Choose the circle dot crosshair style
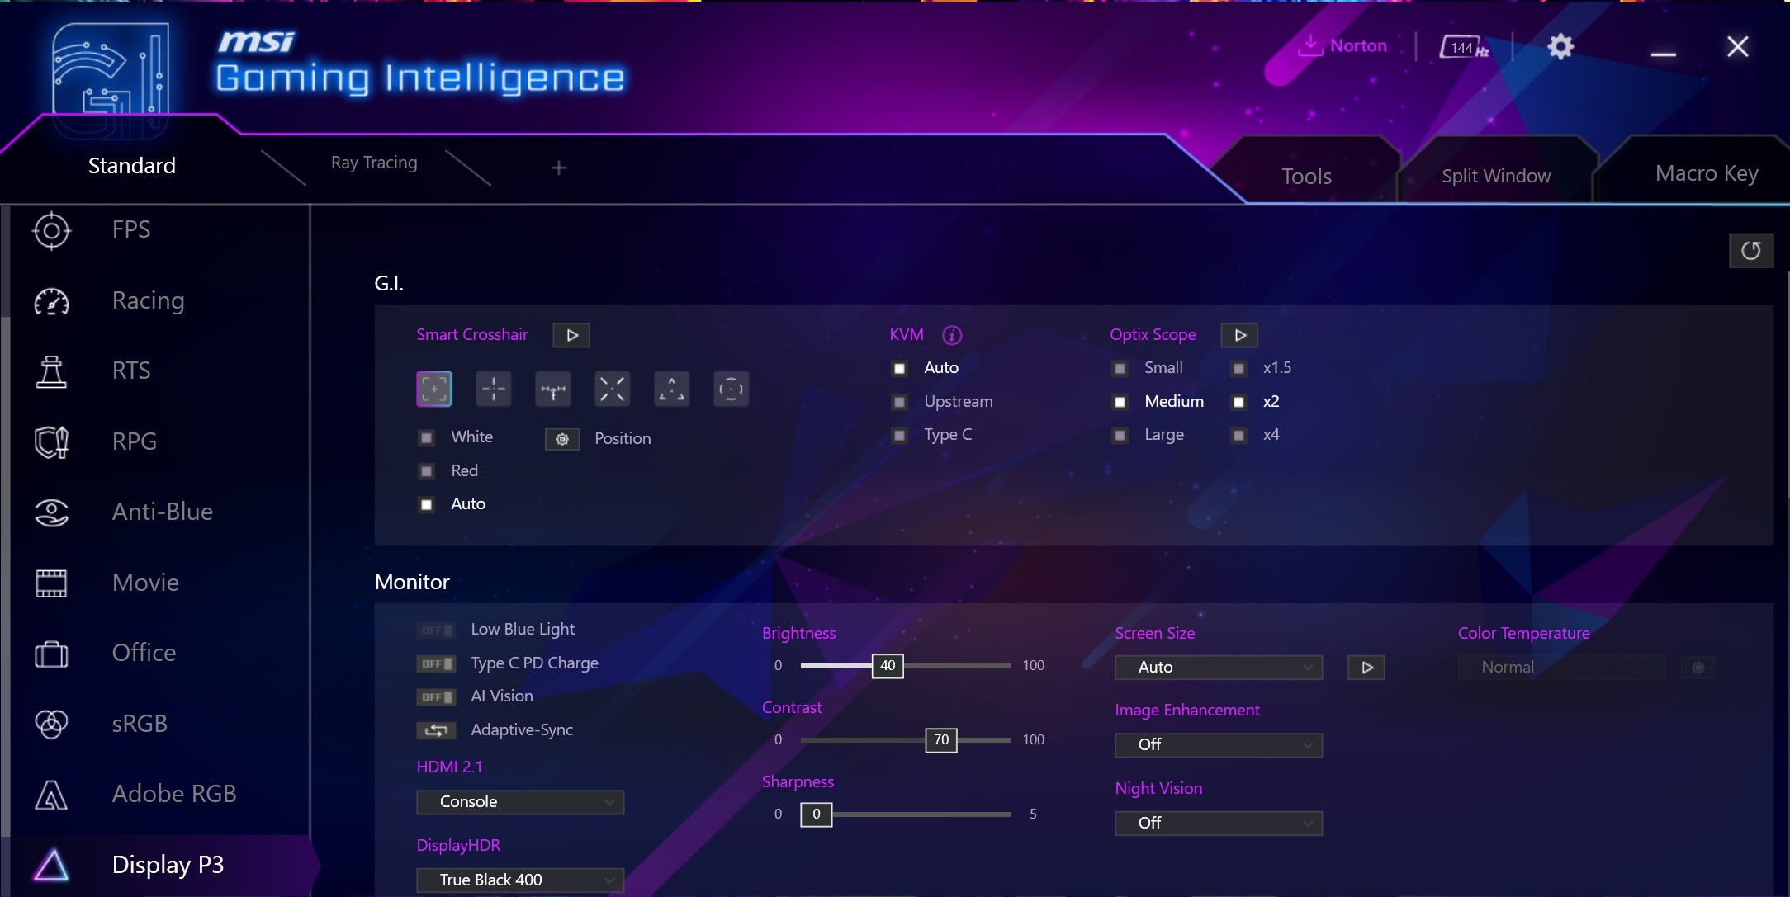Viewport: 1790px width, 897px height. coord(732,389)
